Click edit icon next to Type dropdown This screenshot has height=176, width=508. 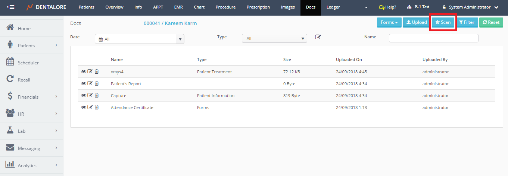pos(318,37)
